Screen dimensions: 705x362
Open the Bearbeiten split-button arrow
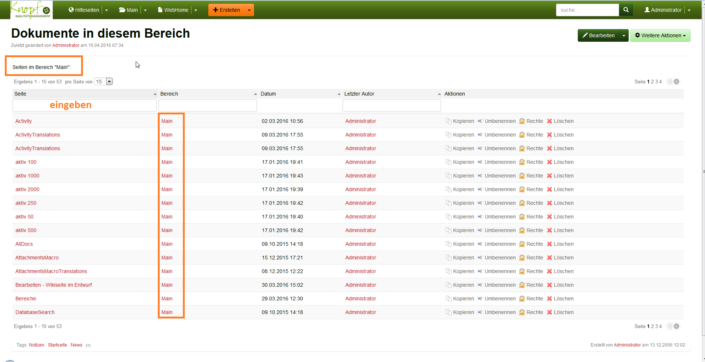(x=624, y=35)
